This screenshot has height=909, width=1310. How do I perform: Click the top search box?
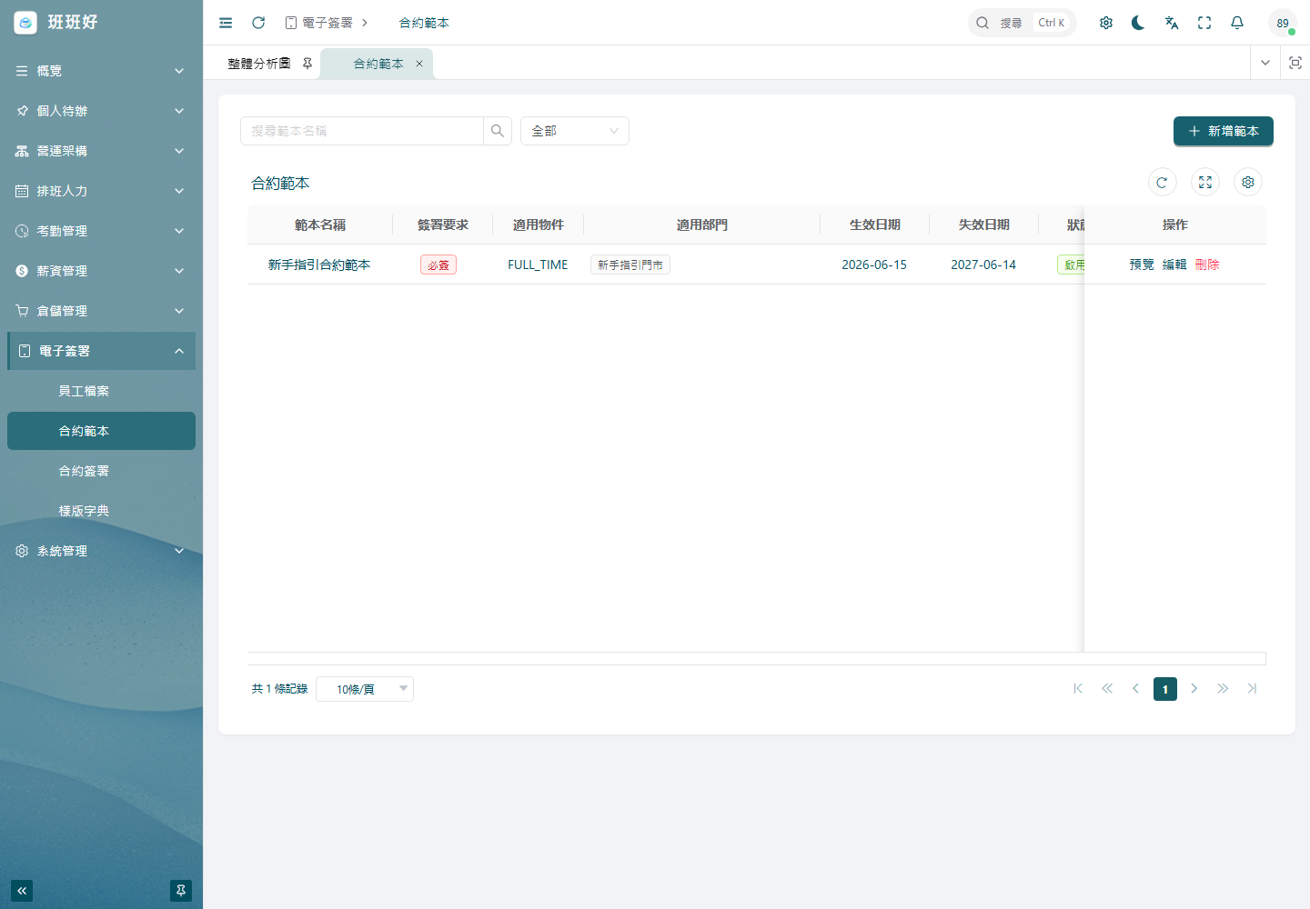1023,23
